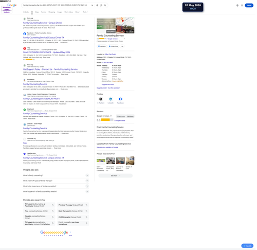Image resolution: width=257 pixels, height=250 pixels.
Task: Open the See photos thumbnail
Action: (x=106, y=26)
